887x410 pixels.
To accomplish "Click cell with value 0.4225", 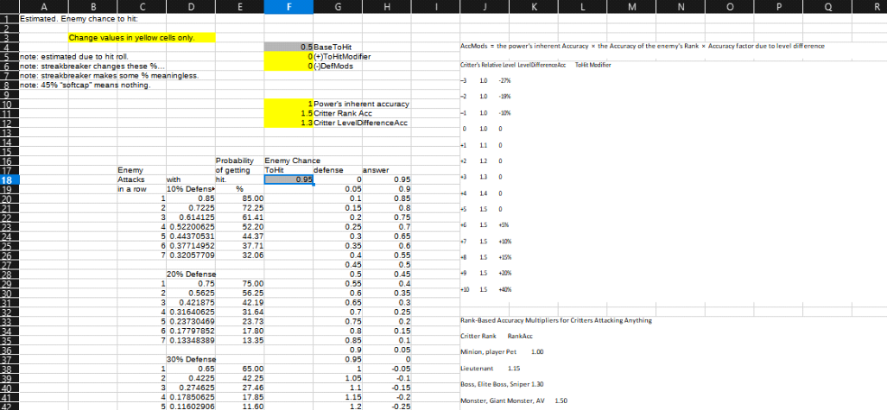I will tap(191, 377).
